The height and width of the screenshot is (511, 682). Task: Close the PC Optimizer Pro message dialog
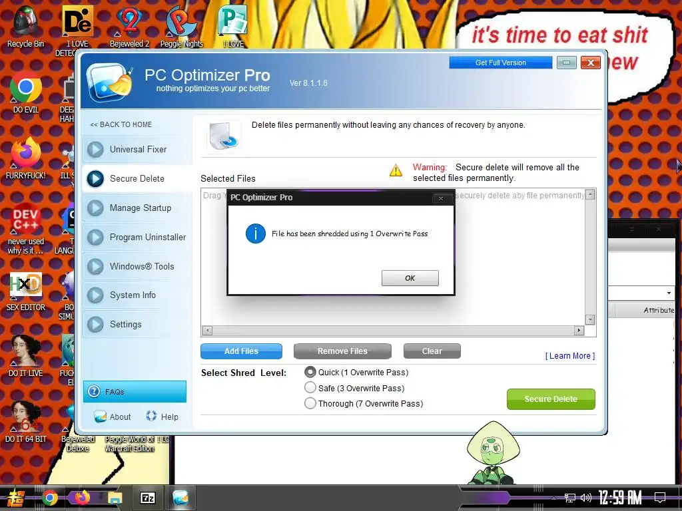point(441,198)
